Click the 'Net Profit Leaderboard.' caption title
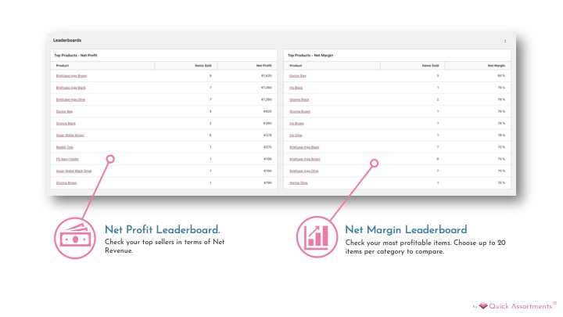The height and width of the screenshot is (317, 563). pos(163,229)
